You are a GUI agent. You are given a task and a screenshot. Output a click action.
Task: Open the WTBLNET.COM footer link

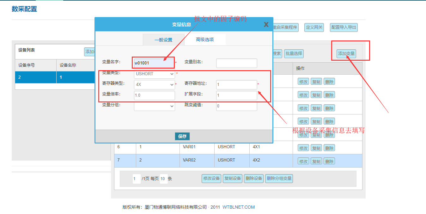coord(239,207)
